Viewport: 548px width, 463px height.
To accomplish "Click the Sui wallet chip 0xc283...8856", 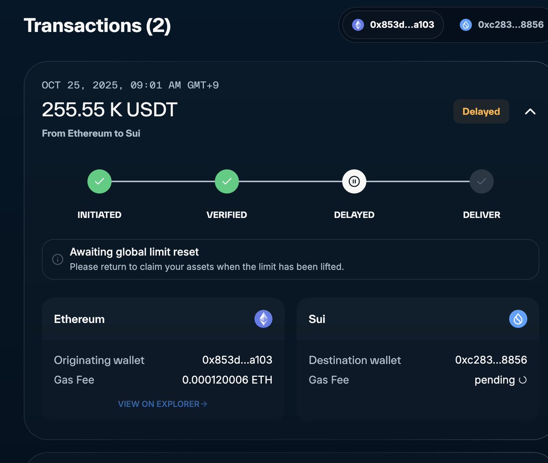I will [501, 25].
